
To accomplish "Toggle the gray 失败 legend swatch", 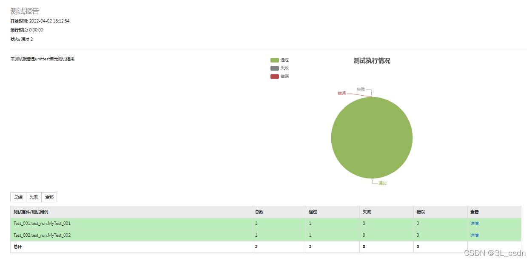I will 275,68.
